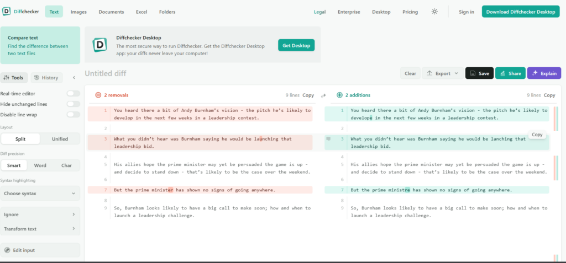The width and height of the screenshot is (566, 263).
Task: Click the purple Explain button
Action: click(544, 73)
